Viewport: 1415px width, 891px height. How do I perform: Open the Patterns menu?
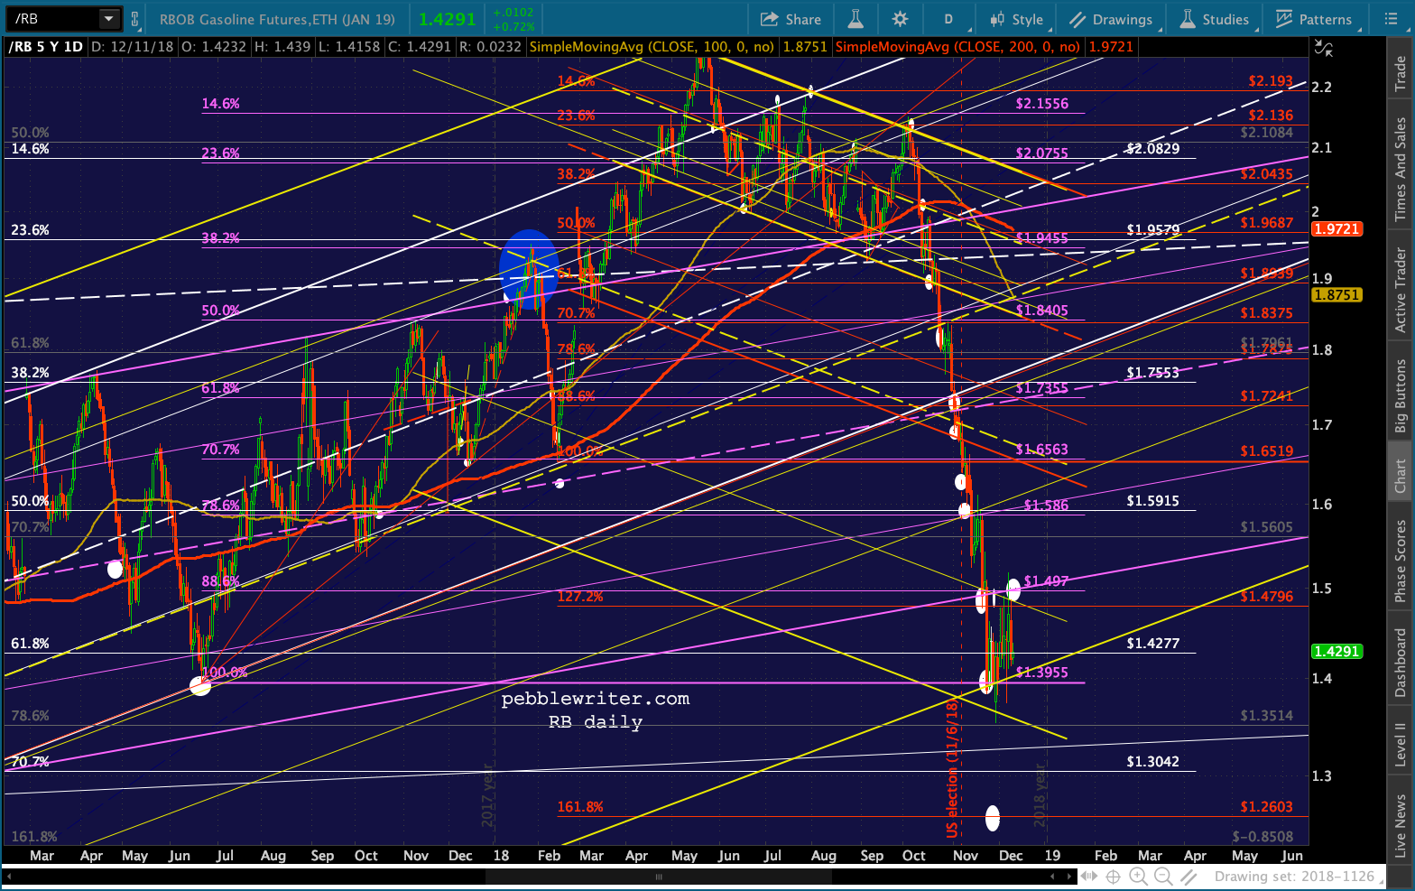(1314, 19)
